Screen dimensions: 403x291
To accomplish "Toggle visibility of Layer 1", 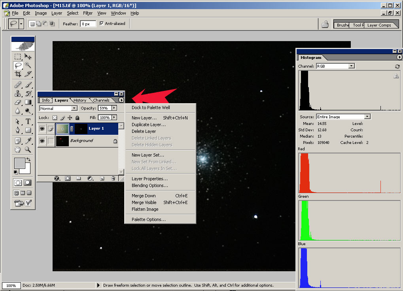I will [42, 128].
